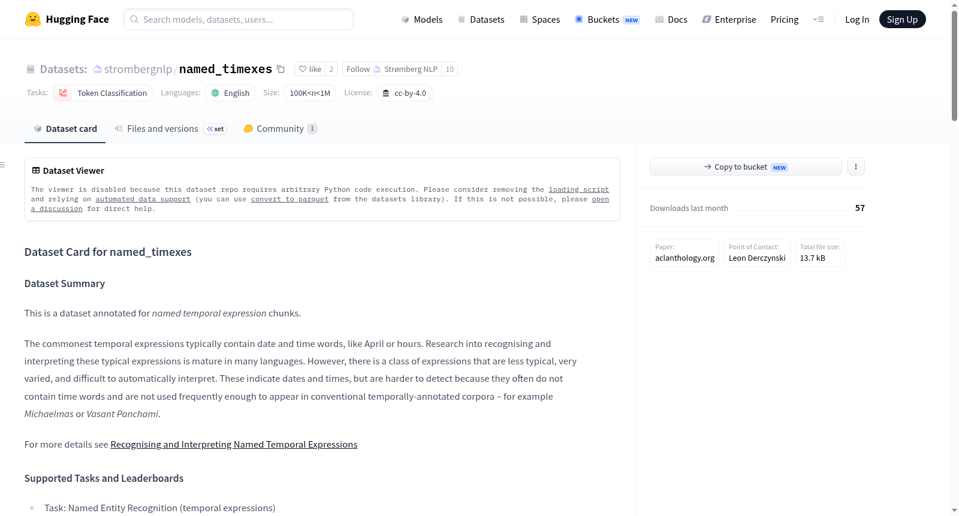Click the search magnifier icon
Image resolution: width=959 pixels, height=516 pixels.
[134, 19]
